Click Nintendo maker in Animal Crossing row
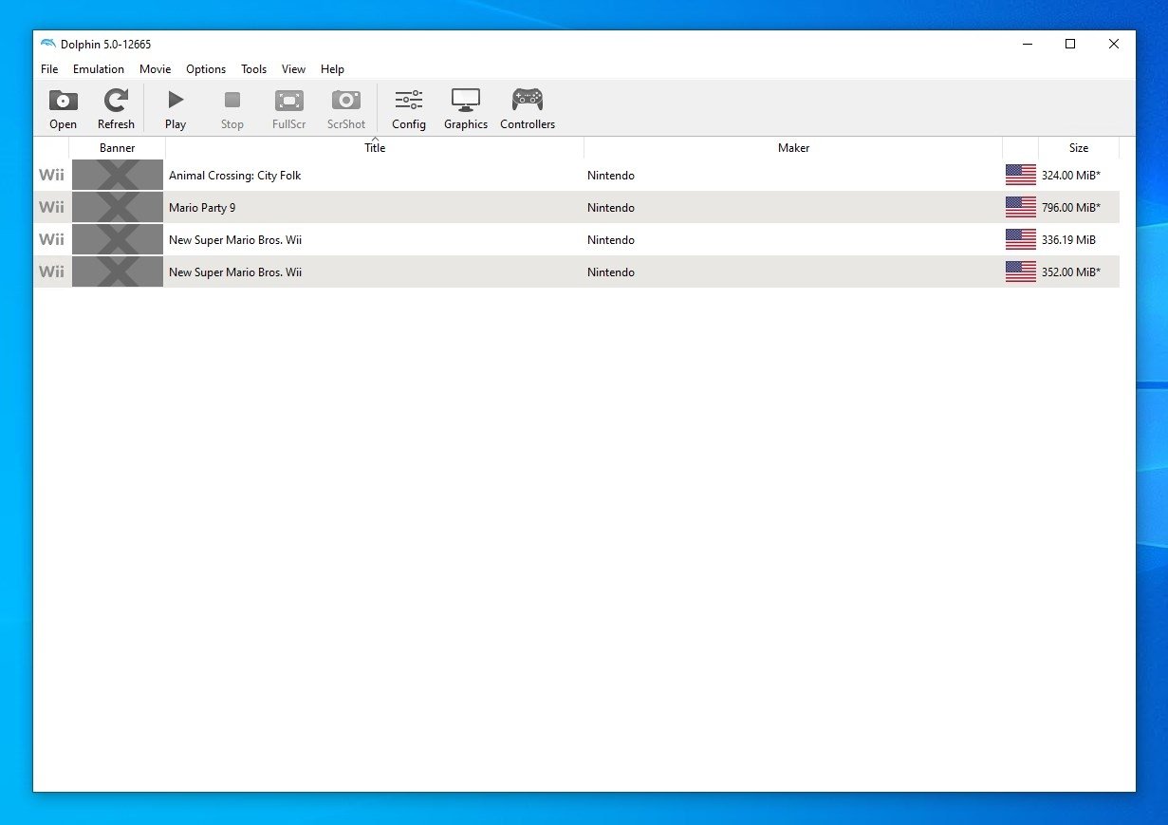The image size is (1168, 825). click(x=611, y=176)
